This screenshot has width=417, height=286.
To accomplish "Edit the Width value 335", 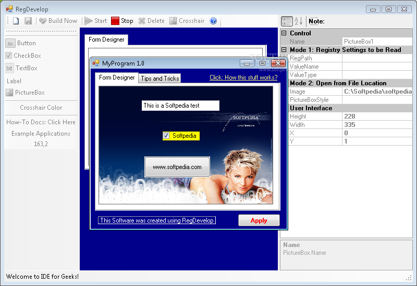I will pos(377,125).
